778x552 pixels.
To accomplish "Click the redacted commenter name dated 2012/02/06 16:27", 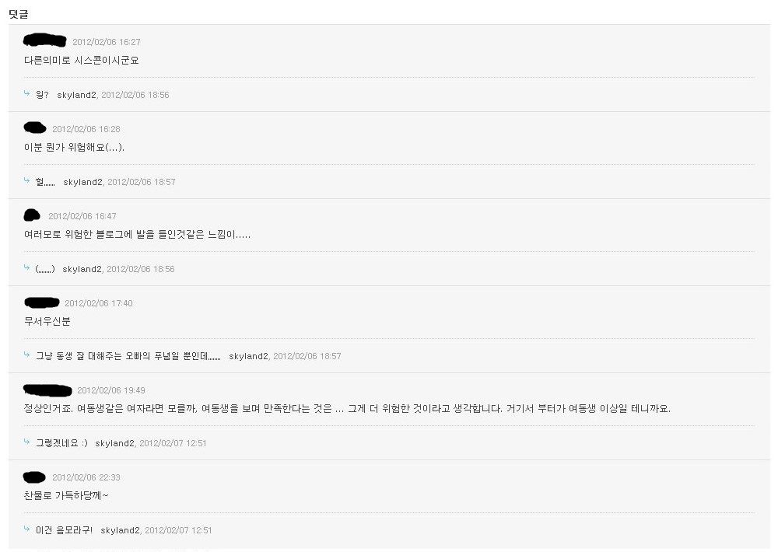I will 45,40.
